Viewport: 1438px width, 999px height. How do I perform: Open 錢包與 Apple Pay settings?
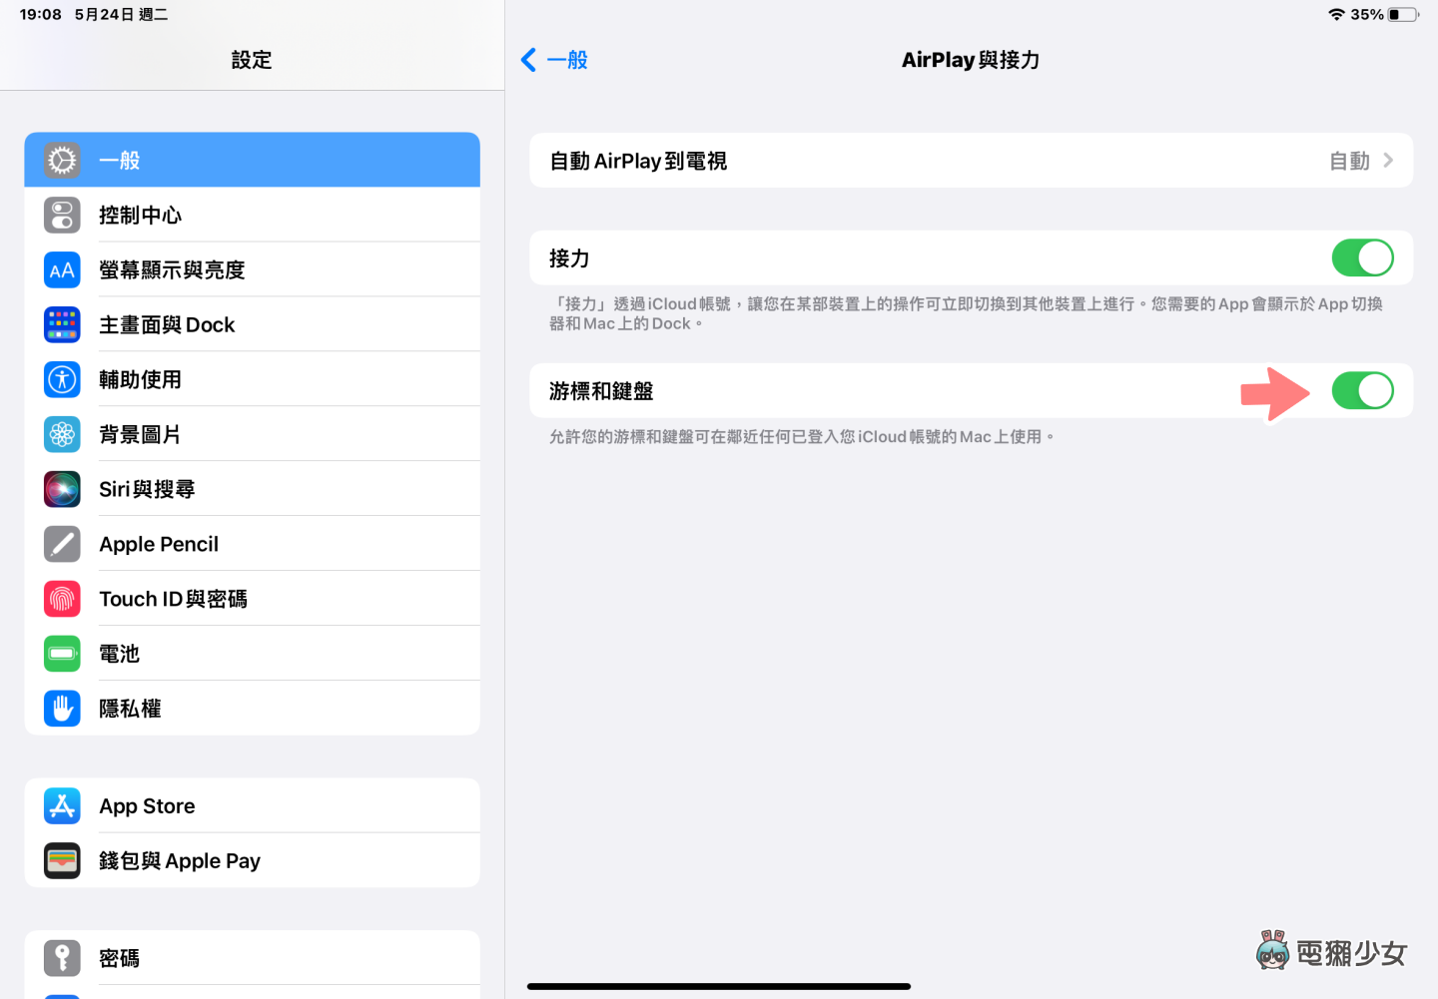(252, 860)
